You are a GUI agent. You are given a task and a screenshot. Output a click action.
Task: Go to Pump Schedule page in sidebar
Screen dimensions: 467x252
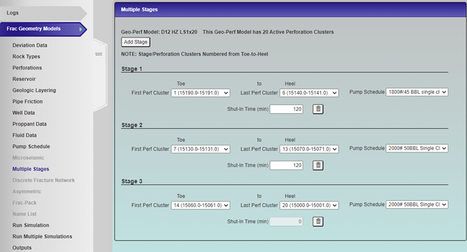(x=31, y=147)
